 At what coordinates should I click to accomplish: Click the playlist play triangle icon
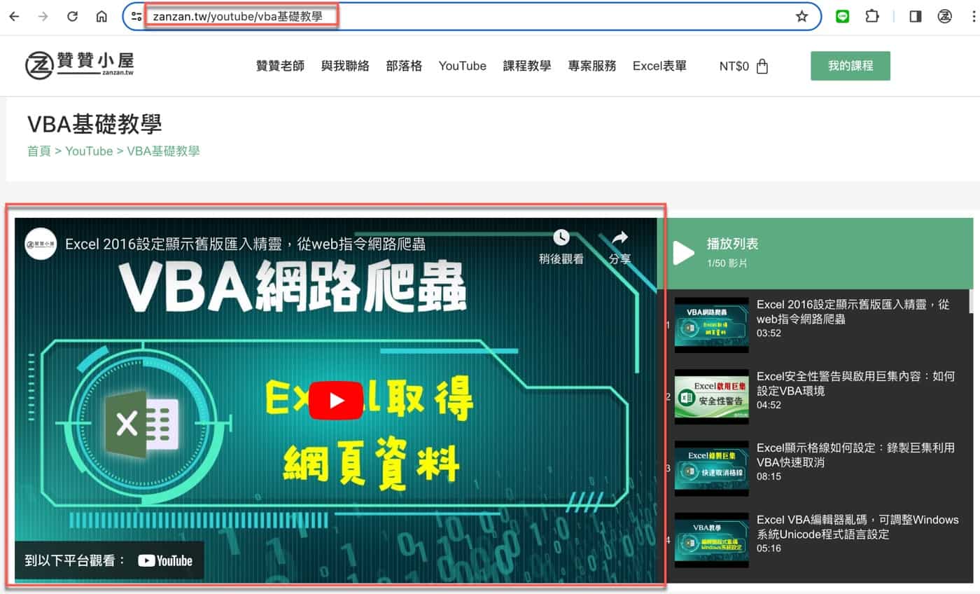click(x=683, y=253)
